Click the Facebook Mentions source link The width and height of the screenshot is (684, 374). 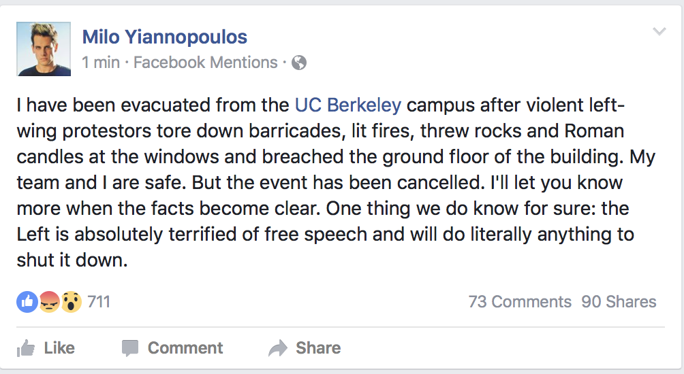[x=205, y=63]
